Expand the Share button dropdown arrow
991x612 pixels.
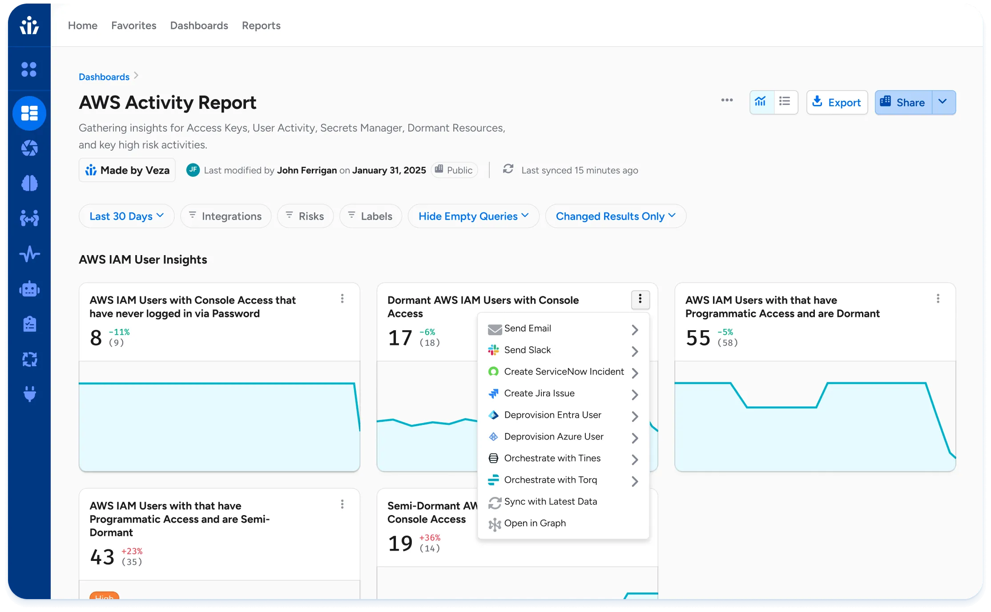(943, 102)
